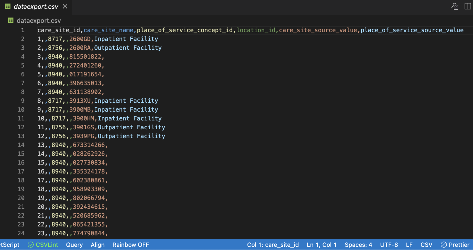Change language mode via CSV
473x250 pixels.
tap(426, 245)
